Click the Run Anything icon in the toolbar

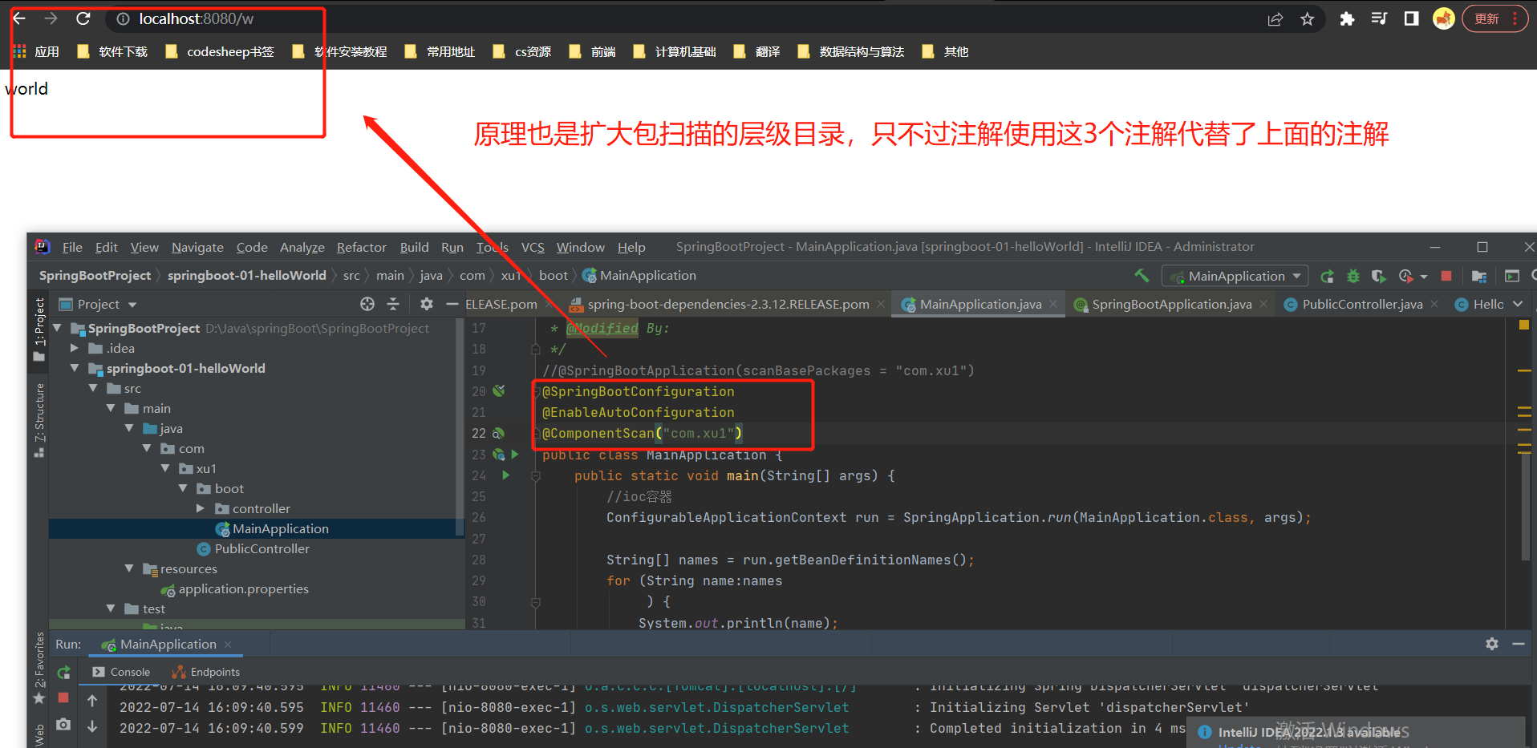[x=1512, y=276]
